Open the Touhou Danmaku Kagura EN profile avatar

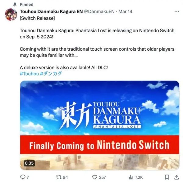click(11, 14)
